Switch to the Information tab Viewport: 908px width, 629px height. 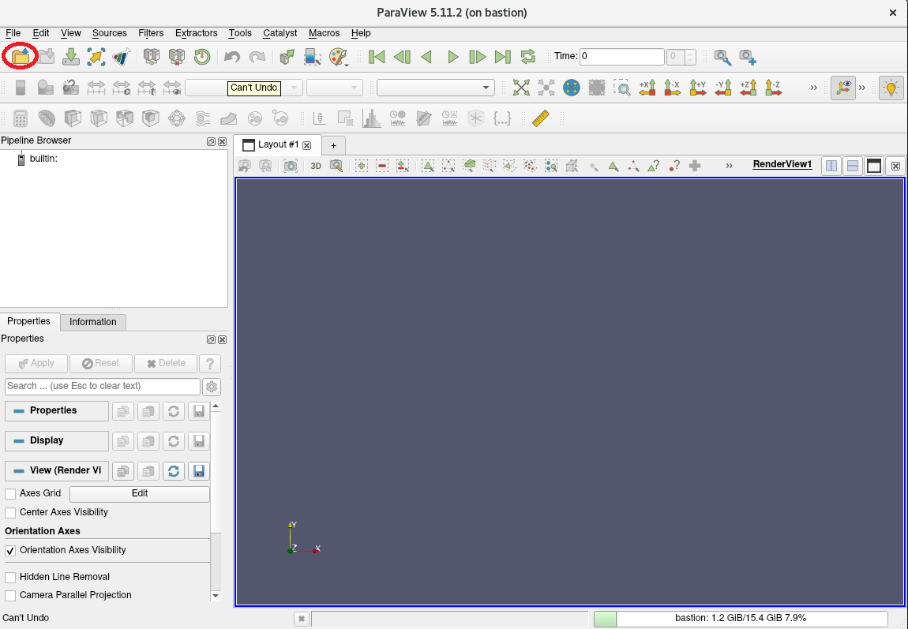92,322
